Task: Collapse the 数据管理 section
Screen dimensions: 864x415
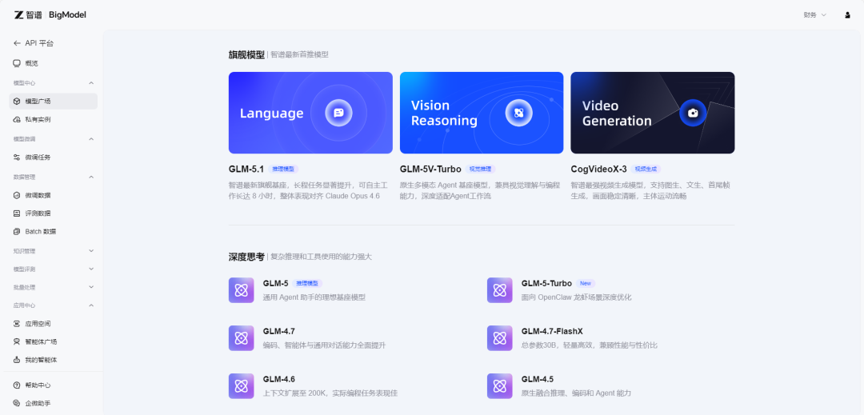Action: [91, 177]
